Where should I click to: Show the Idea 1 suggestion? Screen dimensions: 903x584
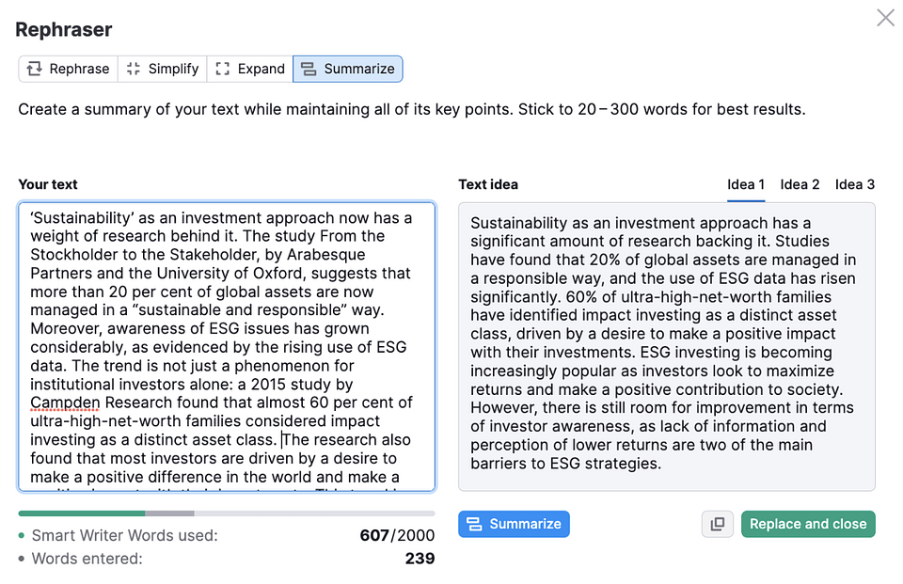pos(746,185)
